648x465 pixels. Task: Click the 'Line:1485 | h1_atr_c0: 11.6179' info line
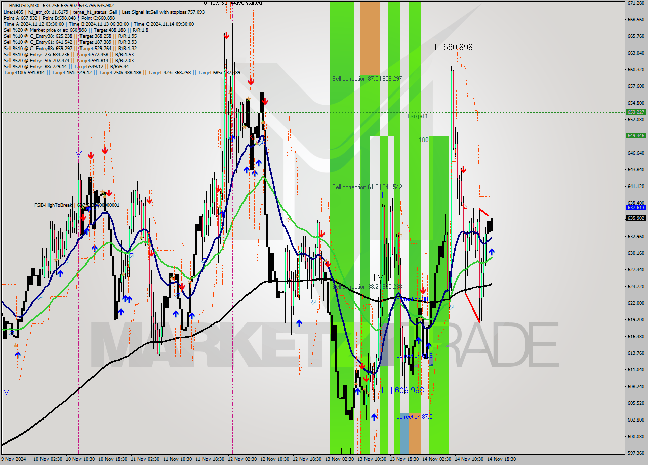[104, 11]
